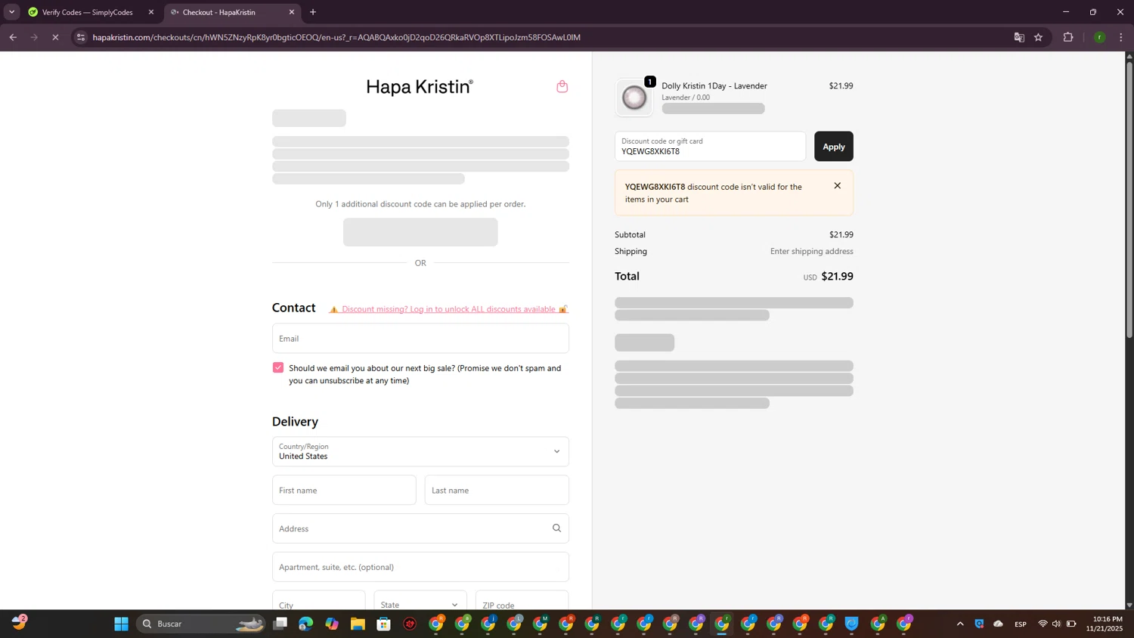Click the translate page icon

point(1019,37)
